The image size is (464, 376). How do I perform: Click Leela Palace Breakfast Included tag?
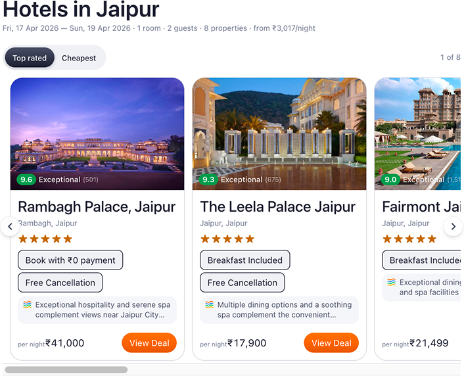(245, 260)
